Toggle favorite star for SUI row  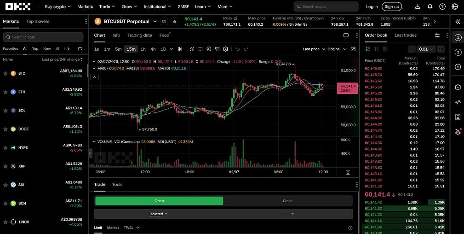click(x=6, y=185)
